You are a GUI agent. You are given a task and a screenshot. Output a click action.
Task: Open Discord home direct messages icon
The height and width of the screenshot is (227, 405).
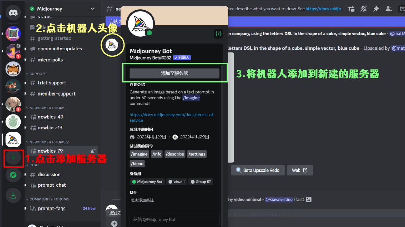13,13
